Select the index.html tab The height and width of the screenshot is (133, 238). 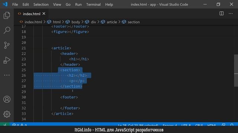(32, 14)
